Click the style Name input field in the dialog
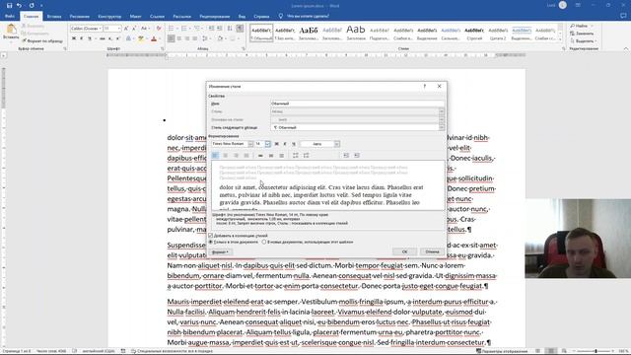631x355 pixels. [357, 104]
